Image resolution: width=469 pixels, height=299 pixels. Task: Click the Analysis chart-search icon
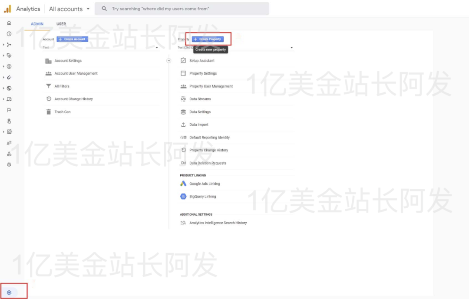point(9,131)
